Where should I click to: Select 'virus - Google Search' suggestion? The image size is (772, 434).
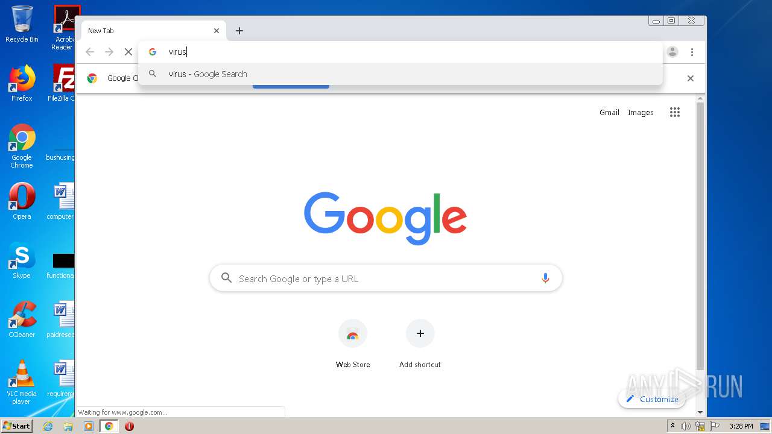pyautogui.click(x=400, y=74)
